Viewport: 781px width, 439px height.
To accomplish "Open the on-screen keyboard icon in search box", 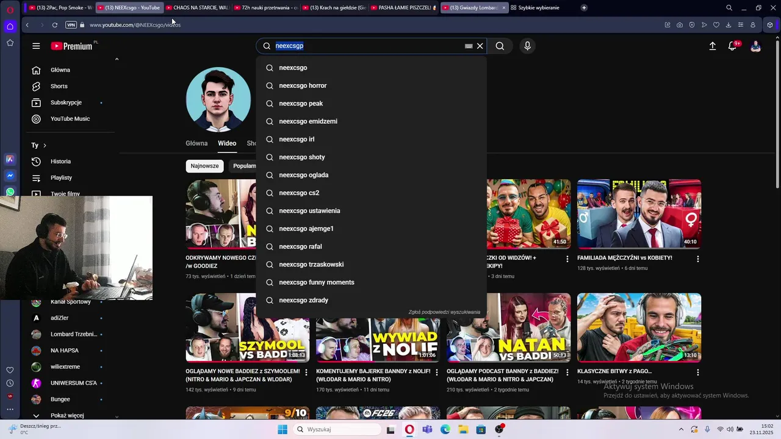I will tap(469, 46).
